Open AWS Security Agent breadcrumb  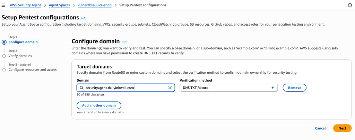24,5
